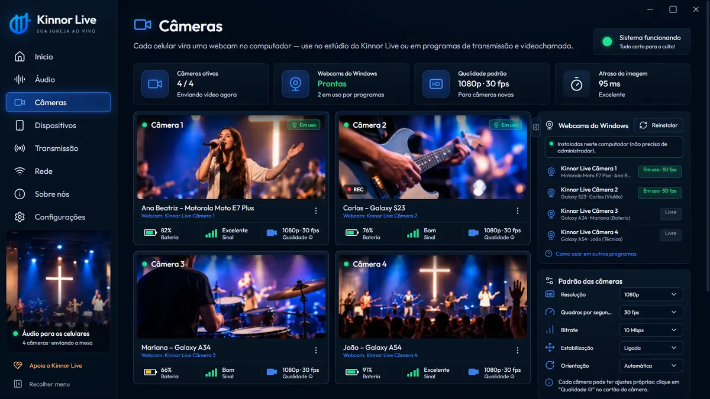
Task: Click the Áudio para os celulares preview
Action: (x=58, y=291)
